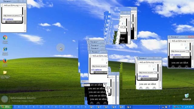Click Go button in glitched top window

[125, 27]
